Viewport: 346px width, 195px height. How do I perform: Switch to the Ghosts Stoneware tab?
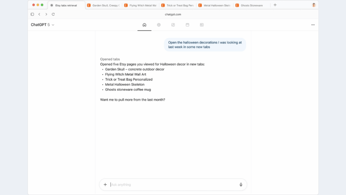[x=251, y=5]
